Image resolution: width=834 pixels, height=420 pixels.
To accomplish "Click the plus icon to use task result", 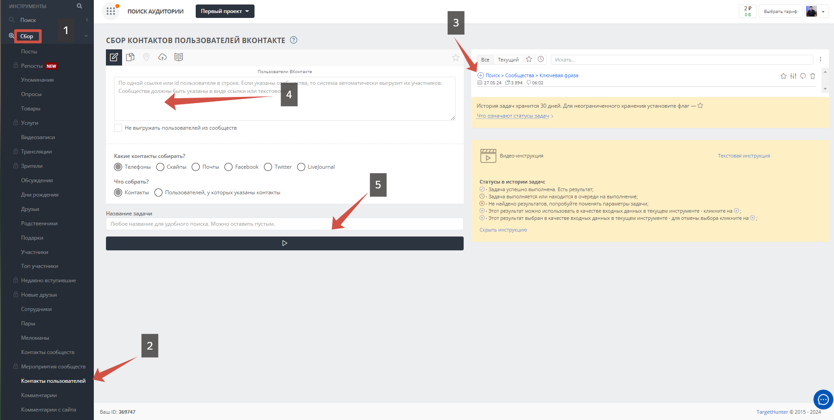I will coord(480,75).
